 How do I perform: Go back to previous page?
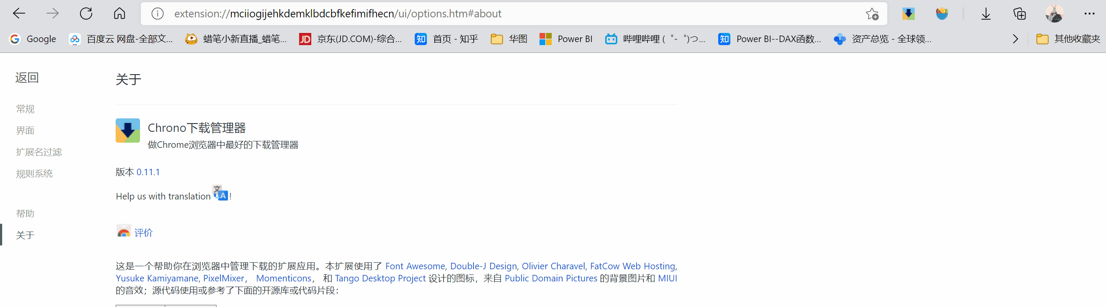pyautogui.click(x=19, y=13)
